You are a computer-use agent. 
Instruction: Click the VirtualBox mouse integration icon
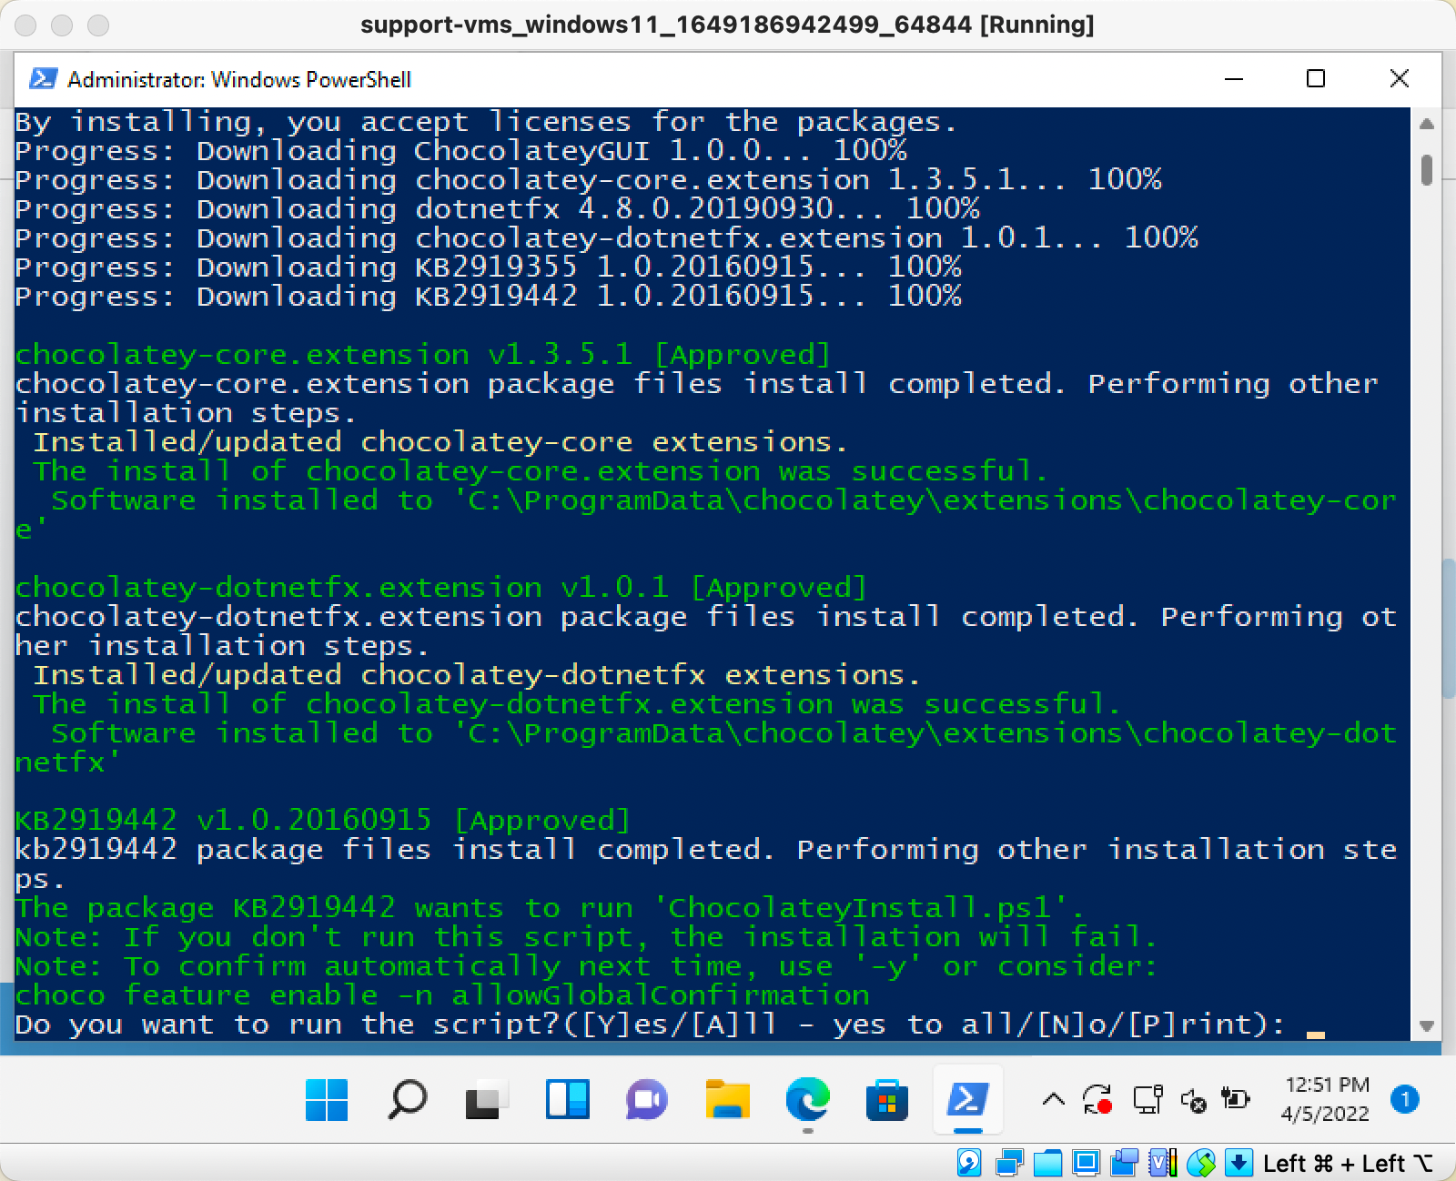(x=1202, y=1163)
